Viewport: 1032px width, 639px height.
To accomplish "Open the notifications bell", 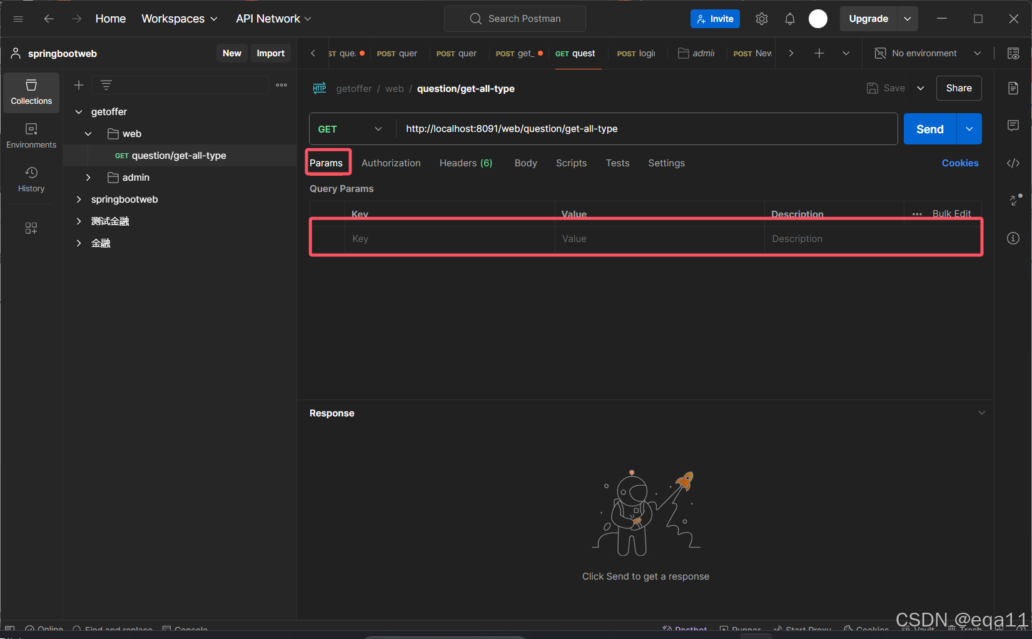I will tap(789, 19).
